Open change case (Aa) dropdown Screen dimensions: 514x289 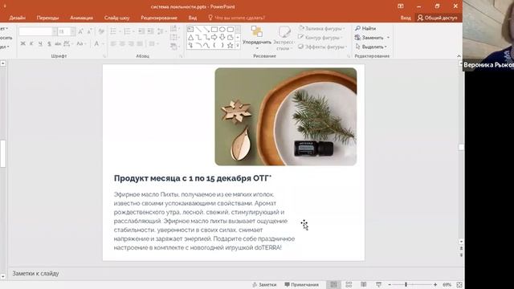(81, 43)
